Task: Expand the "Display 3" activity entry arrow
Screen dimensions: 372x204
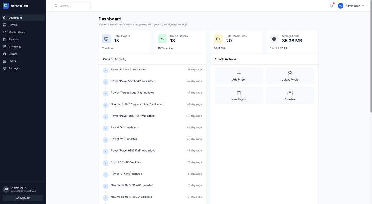Action: coord(106,71)
